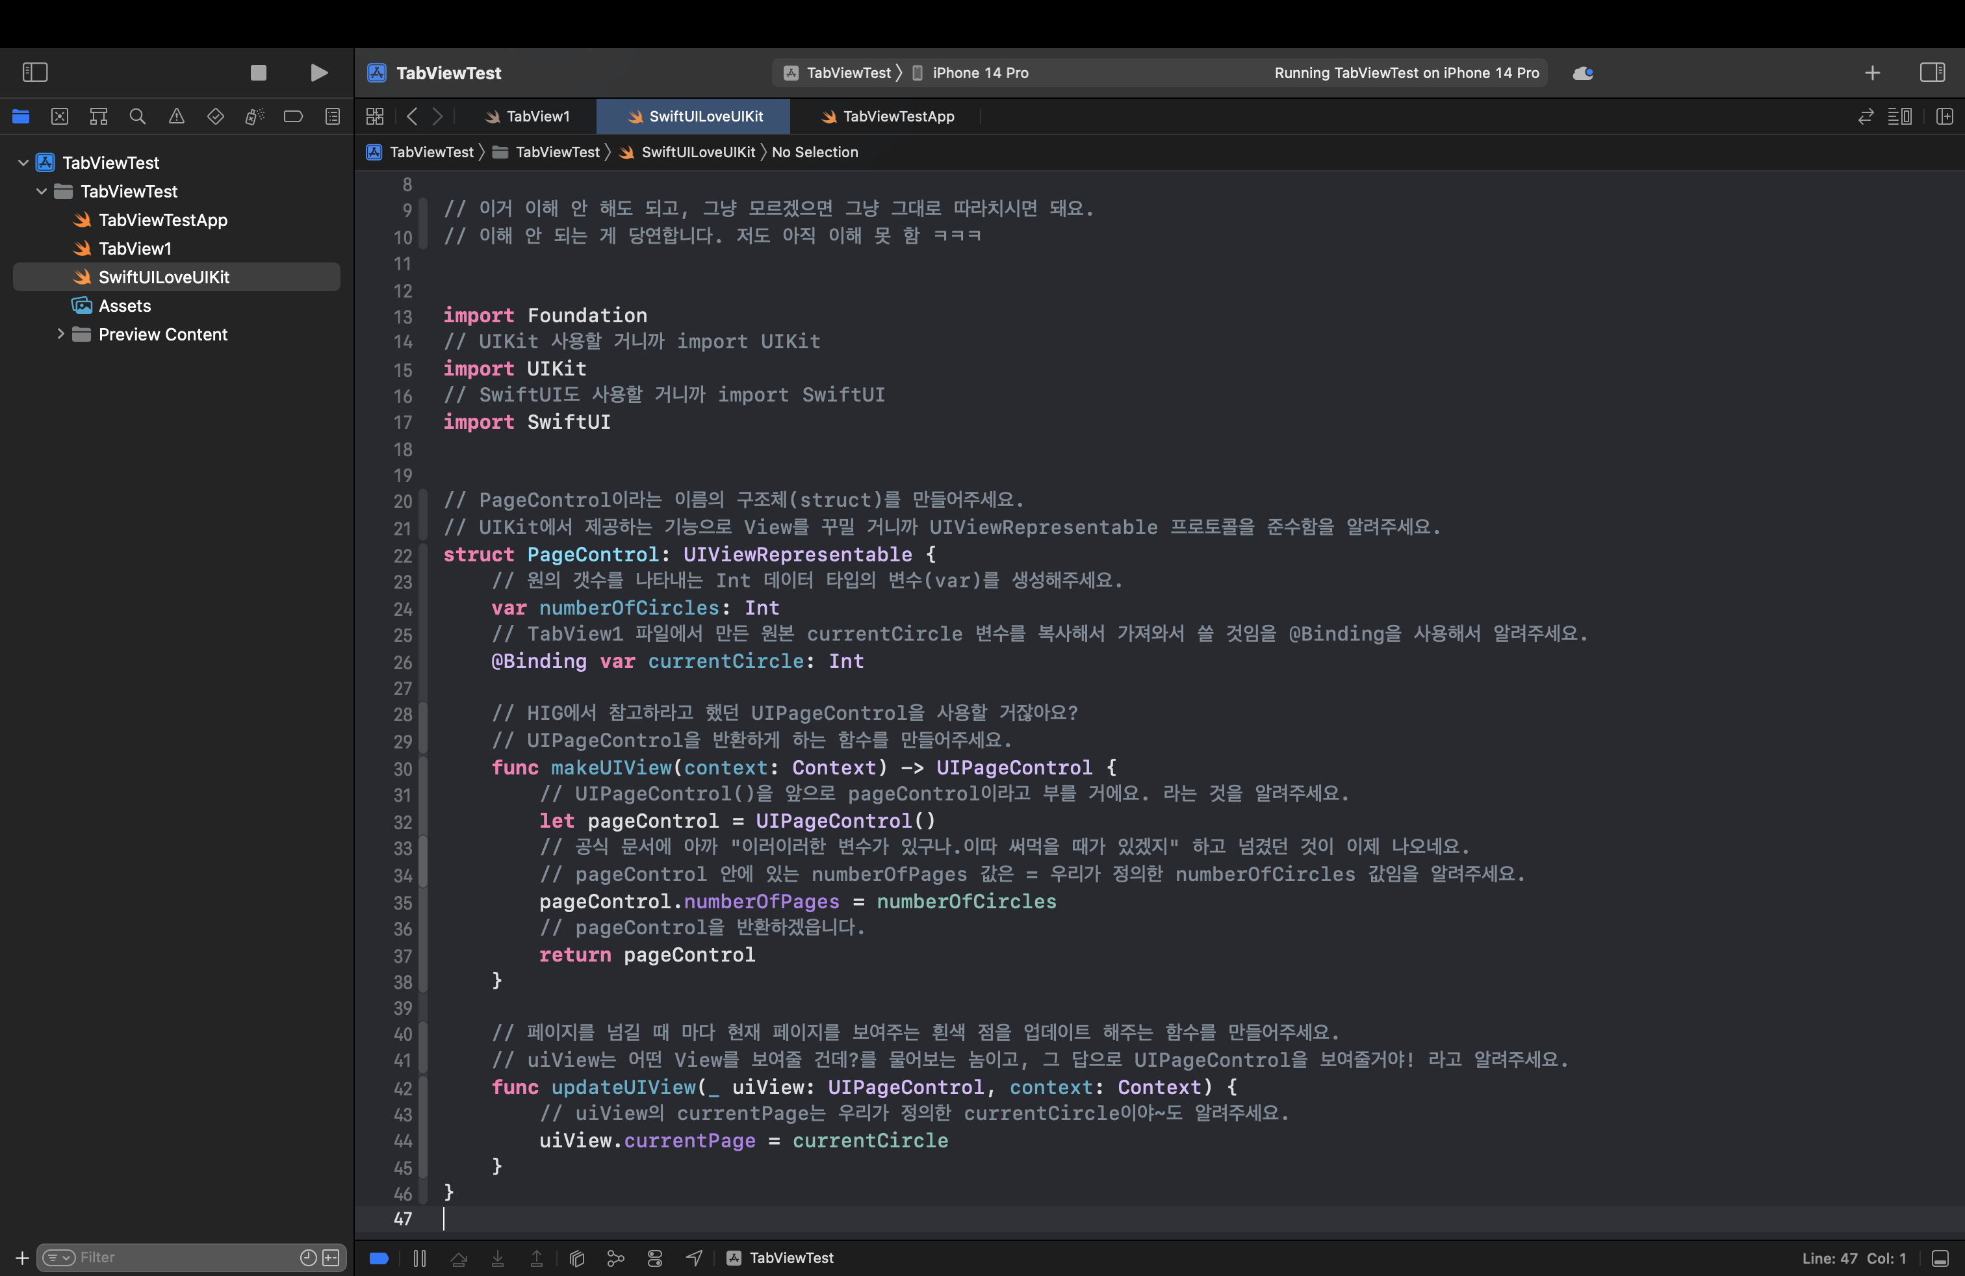Toggle breakpoints activation in debug bar
This screenshot has width=1965, height=1276.
pos(379,1258)
